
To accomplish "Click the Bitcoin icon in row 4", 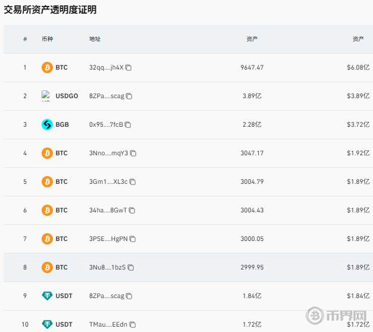I will click(x=47, y=154).
